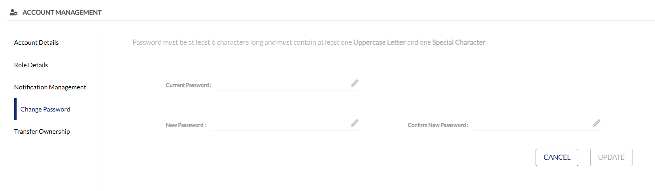Image resolution: width=655 pixels, height=191 pixels.
Task: Select the Change Password tab
Action: 45,109
